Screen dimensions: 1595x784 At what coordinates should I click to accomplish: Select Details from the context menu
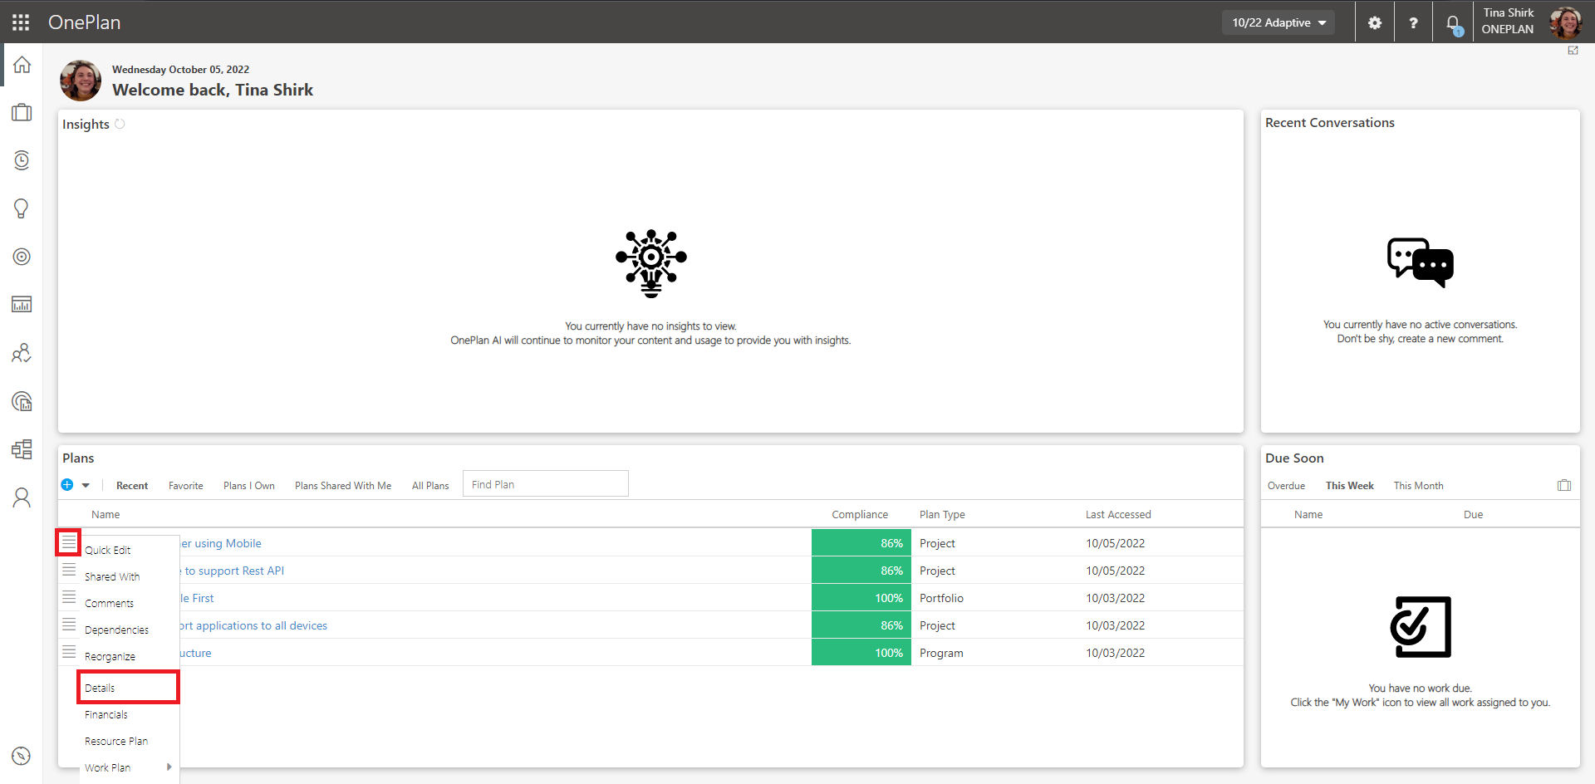coord(129,688)
